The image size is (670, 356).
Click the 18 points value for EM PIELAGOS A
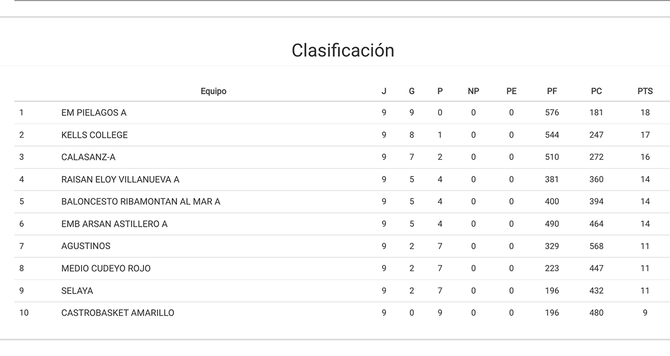pos(645,113)
